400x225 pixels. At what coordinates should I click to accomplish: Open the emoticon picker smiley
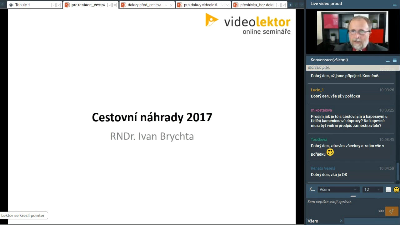point(397,189)
